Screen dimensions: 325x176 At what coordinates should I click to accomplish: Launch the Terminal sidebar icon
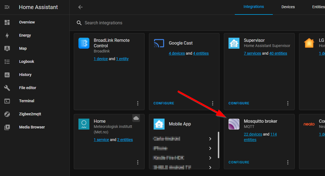(x=7, y=101)
